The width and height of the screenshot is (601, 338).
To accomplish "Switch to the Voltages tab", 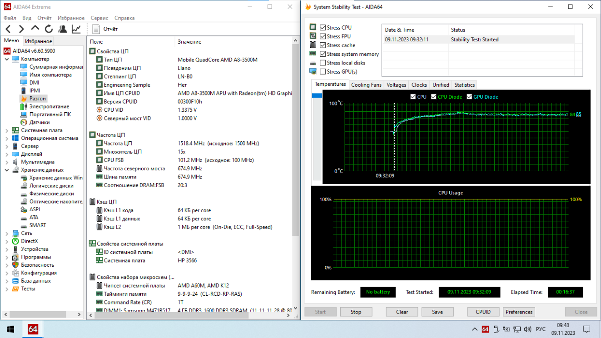I will pyautogui.click(x=396, y=85).
